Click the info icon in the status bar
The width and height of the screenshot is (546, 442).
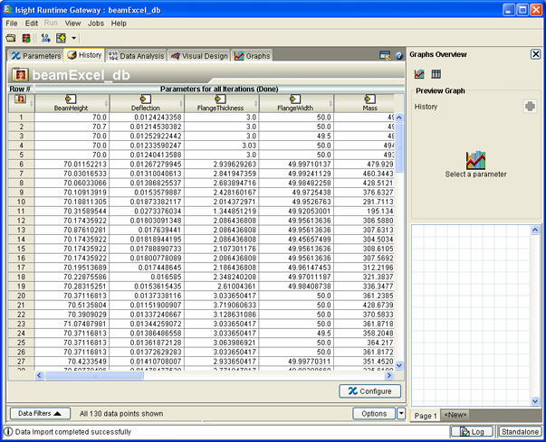pyautogui.click(x=8, y=431)
